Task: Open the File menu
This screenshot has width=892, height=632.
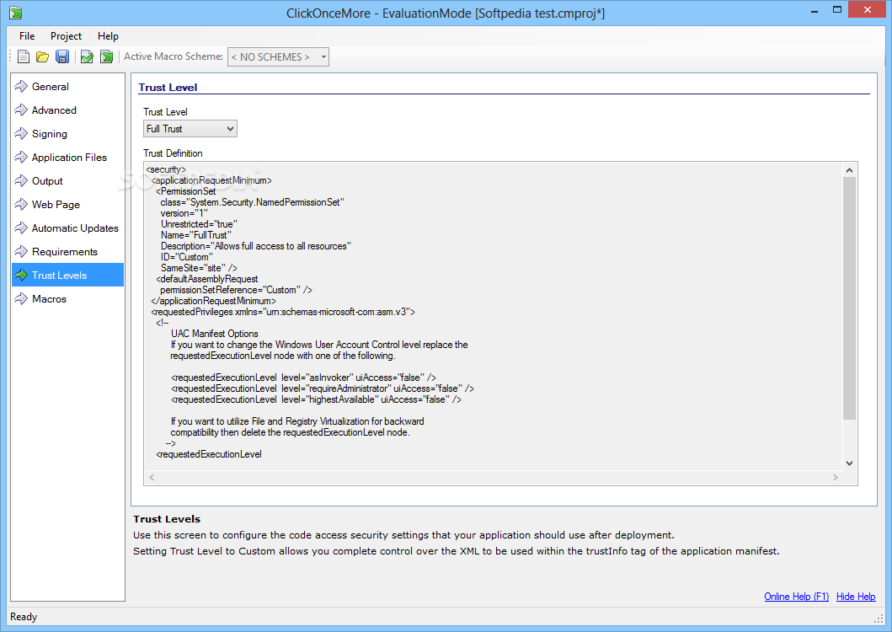Action: [27, 36]
